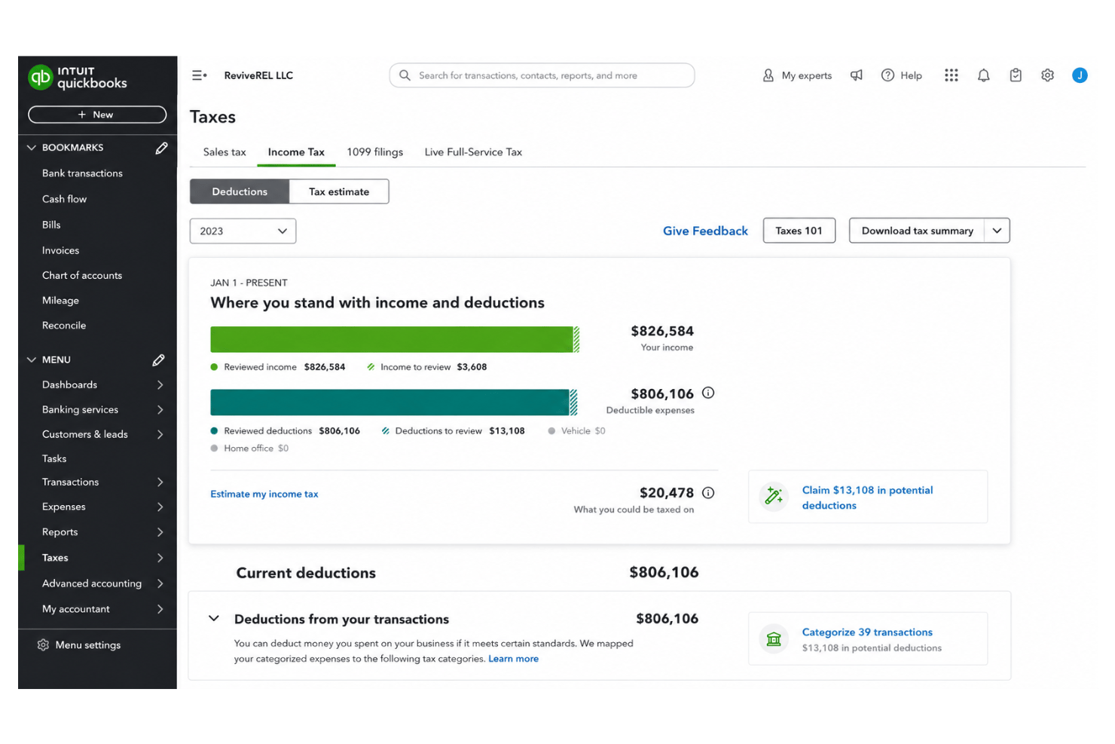Open the Bills bookmark
The width and height of the screenshot is (1115, 744).
(51, 225)
